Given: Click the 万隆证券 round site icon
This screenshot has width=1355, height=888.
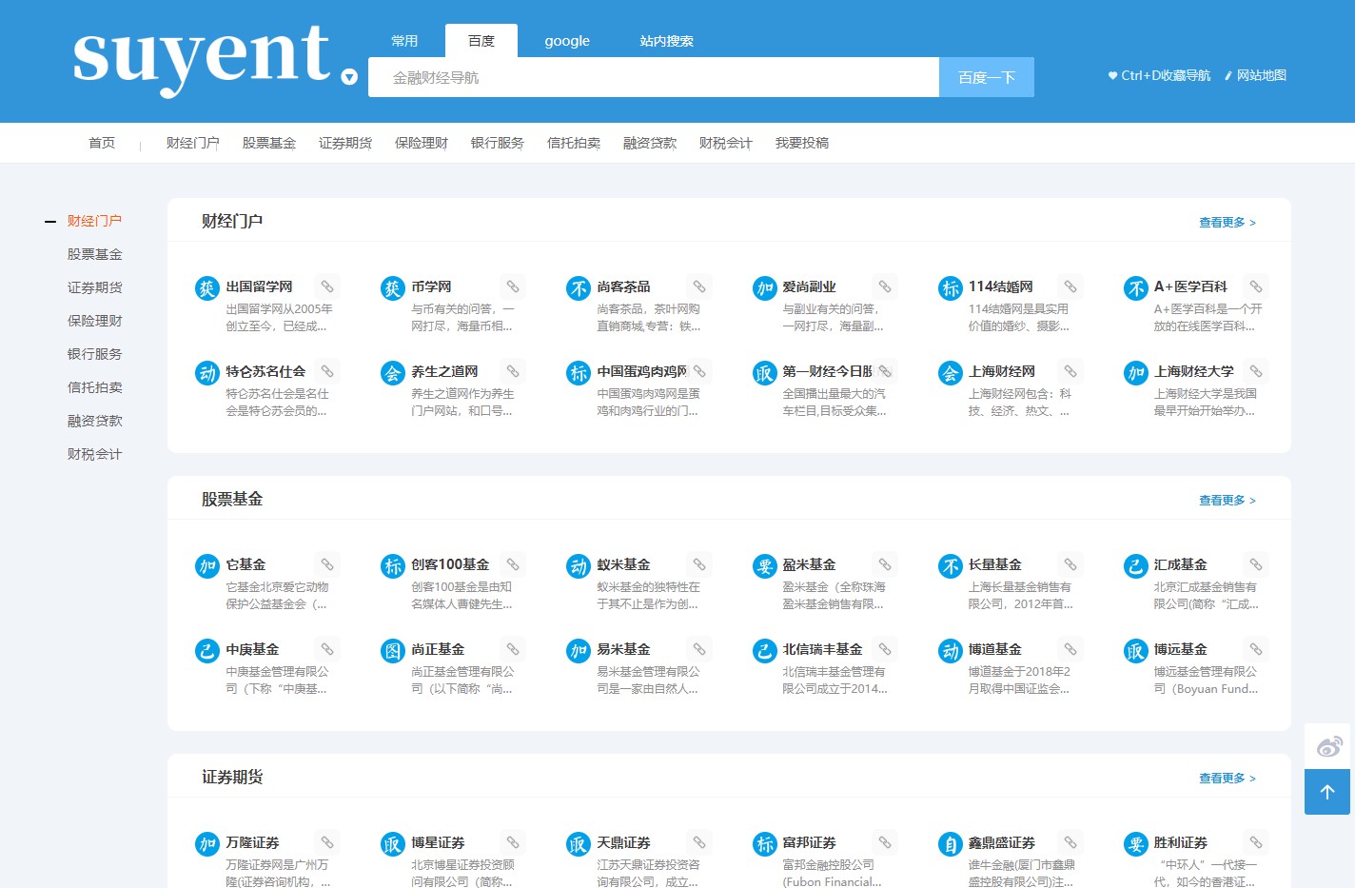Looking at the screenshot, I should click(x=206, y=844).
